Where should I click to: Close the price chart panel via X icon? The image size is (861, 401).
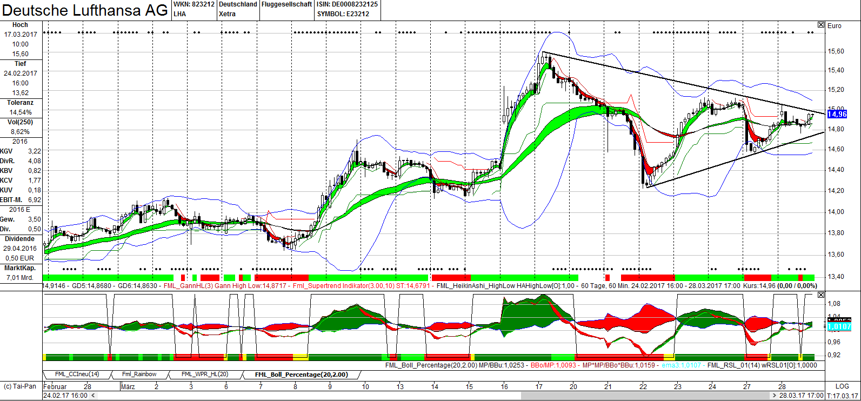[821, 25]
